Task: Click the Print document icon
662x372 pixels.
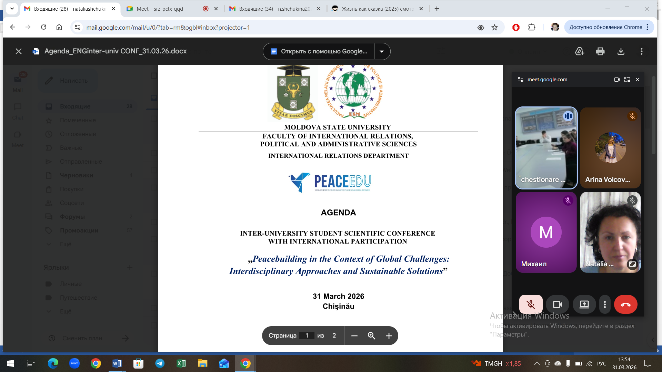Action: [600, 51]
